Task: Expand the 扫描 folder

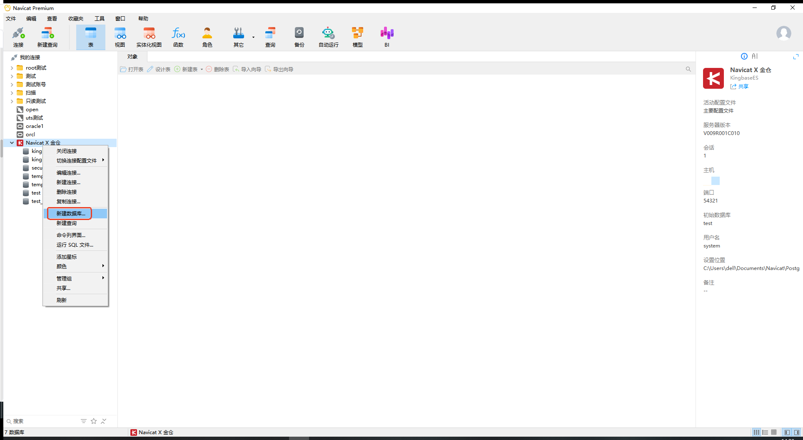Action: (12, 93)
